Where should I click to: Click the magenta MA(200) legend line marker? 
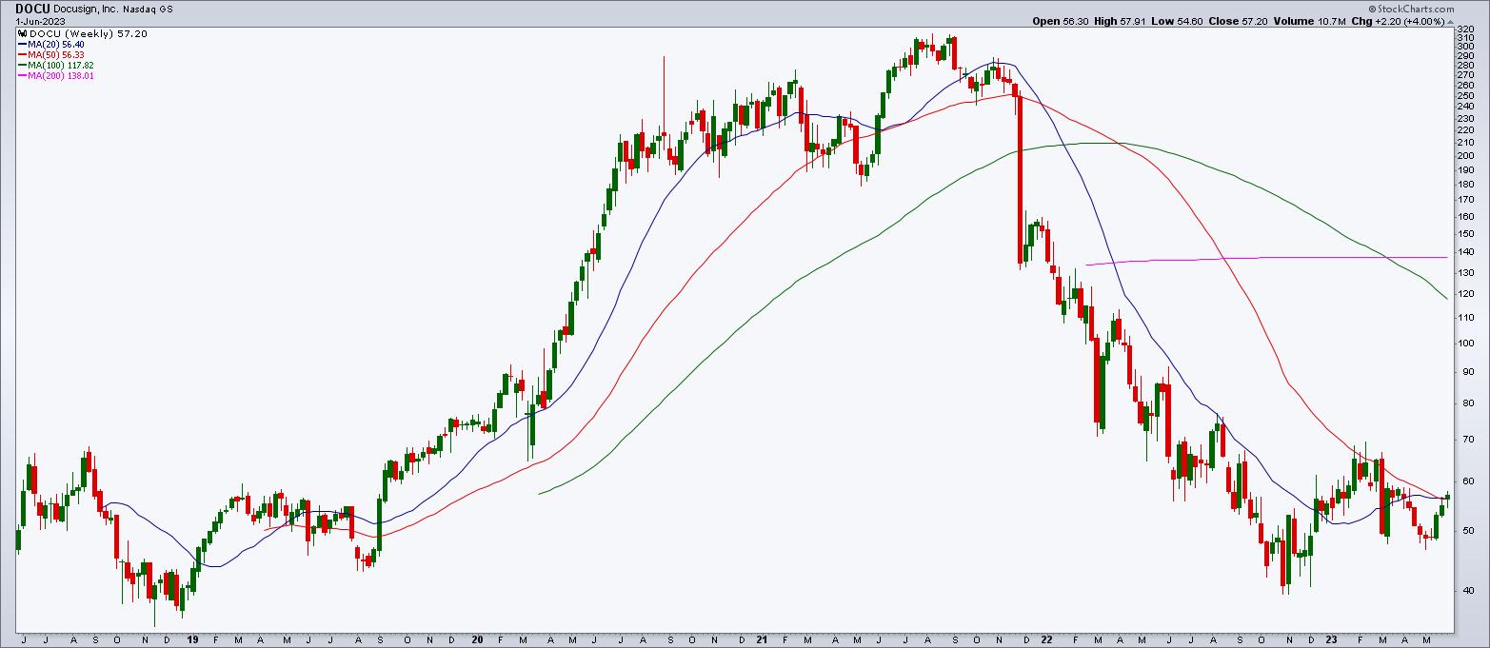click(x=21, y=75)
